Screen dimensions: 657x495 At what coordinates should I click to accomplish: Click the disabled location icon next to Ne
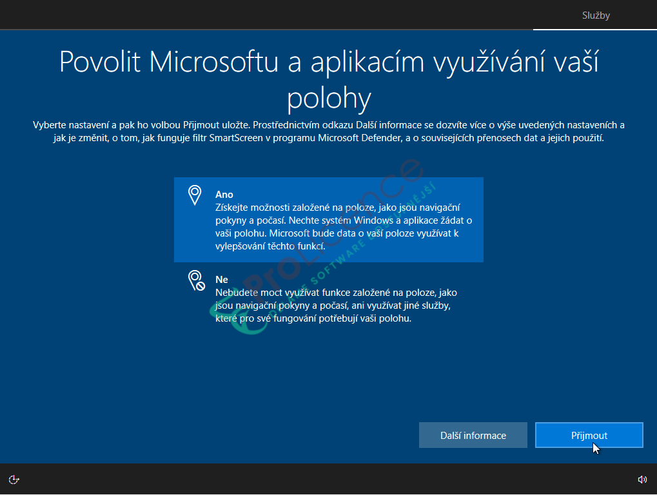pyautogui.click(x=197, y=280)
